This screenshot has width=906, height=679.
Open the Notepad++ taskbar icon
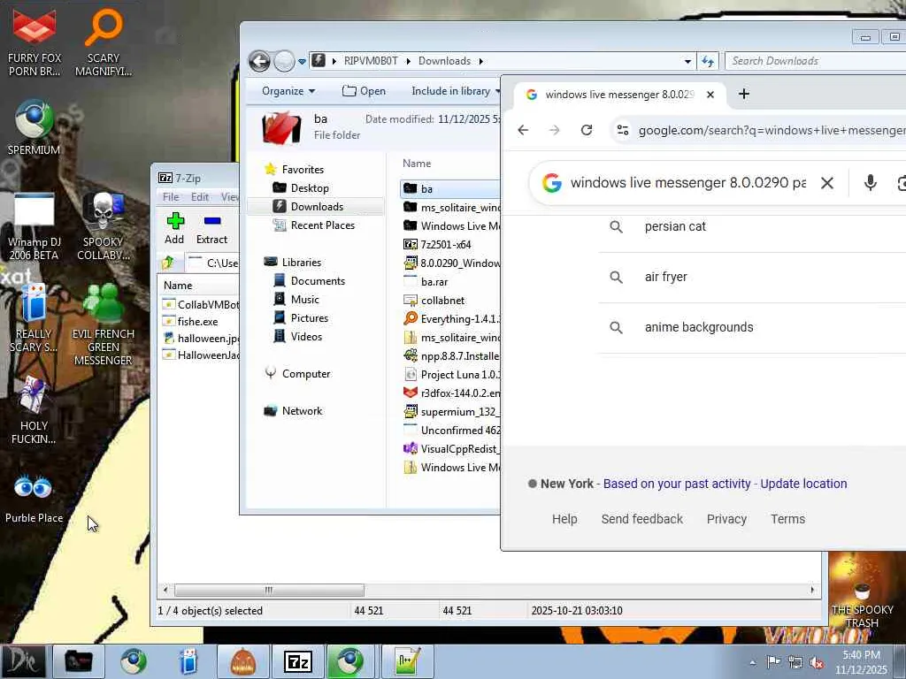[407, 661]
